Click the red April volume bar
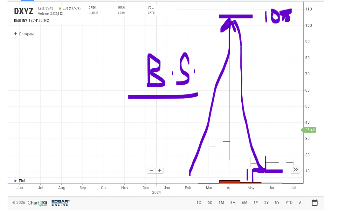The image size is (338, 214). [229, 182]
